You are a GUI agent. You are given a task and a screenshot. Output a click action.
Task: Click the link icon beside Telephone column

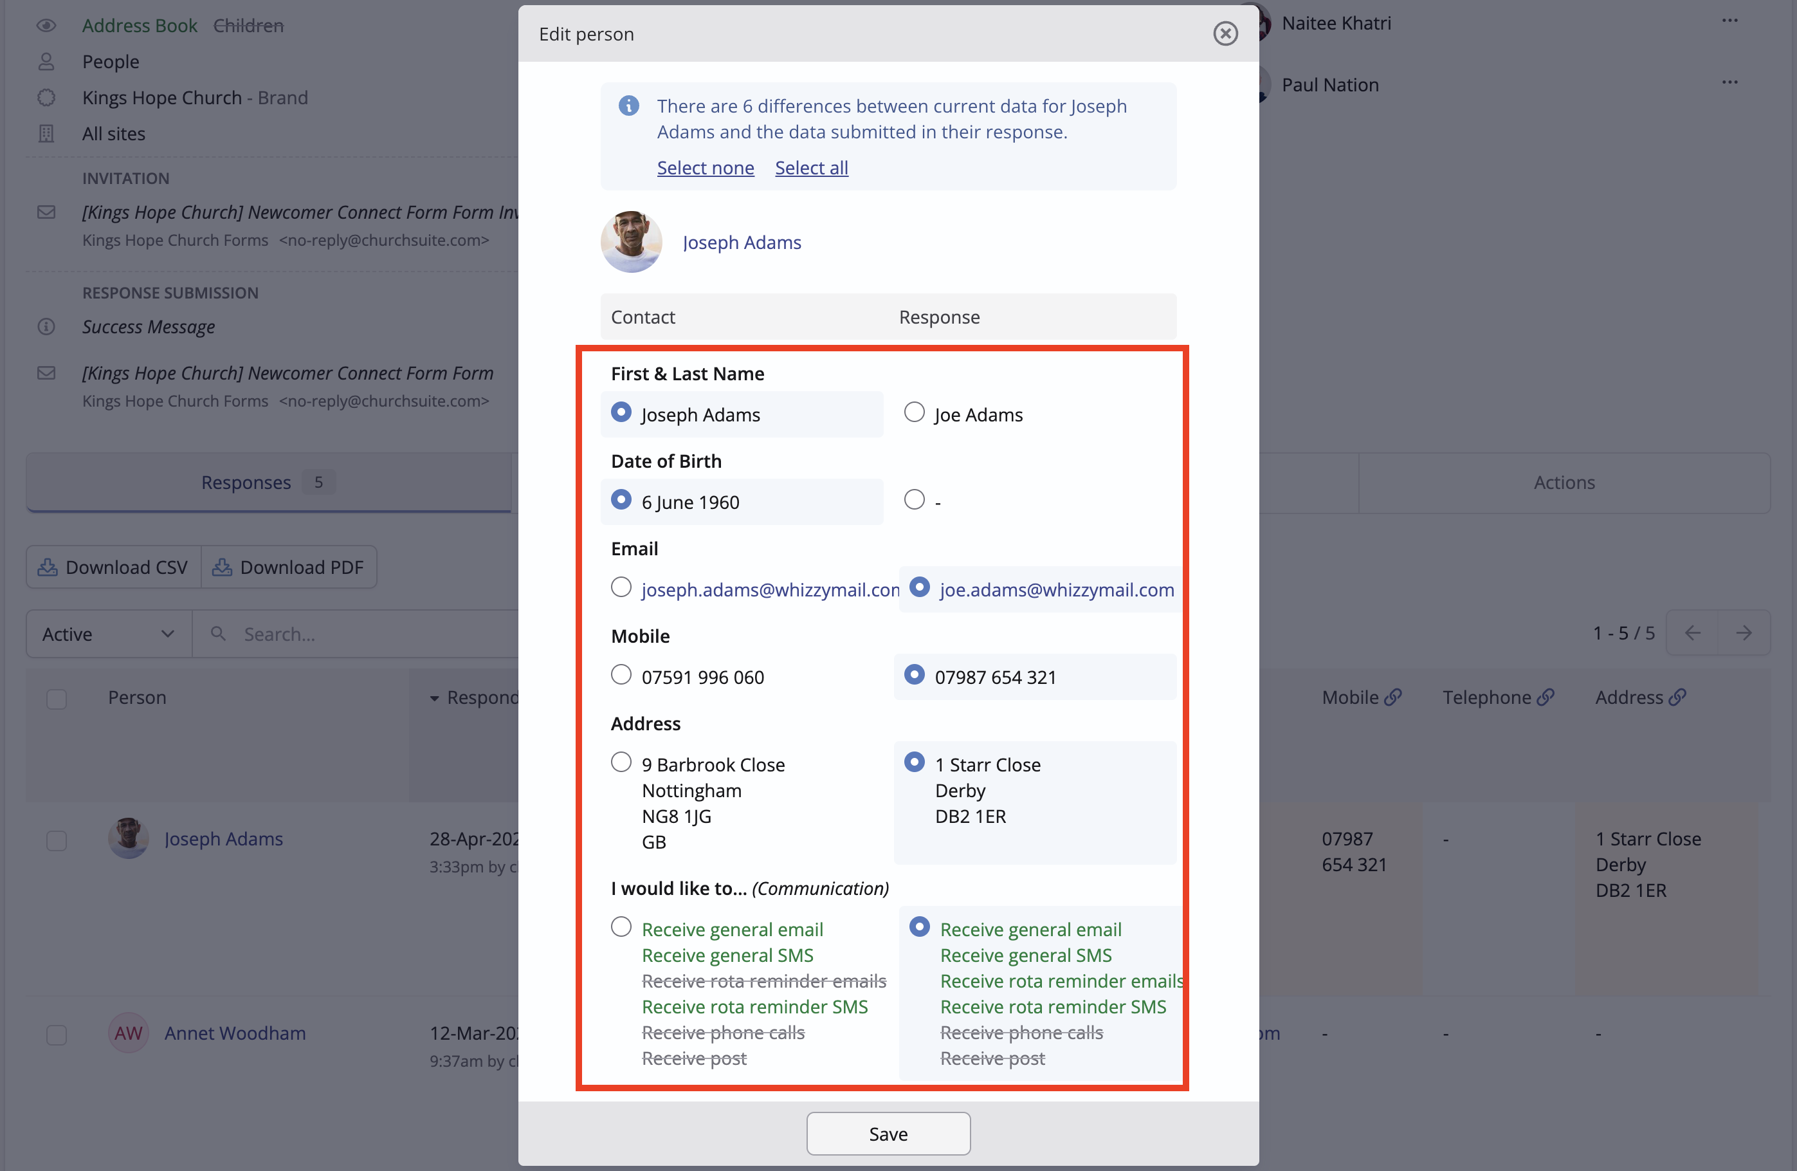pos(1546,697)
